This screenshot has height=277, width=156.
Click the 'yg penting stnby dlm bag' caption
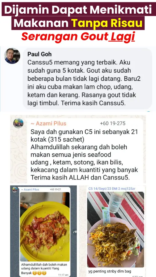click(110, 271)
